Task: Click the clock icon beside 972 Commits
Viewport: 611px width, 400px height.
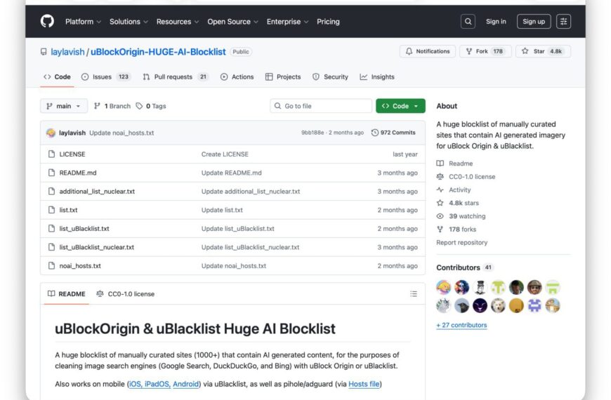Action: [375, 133]
